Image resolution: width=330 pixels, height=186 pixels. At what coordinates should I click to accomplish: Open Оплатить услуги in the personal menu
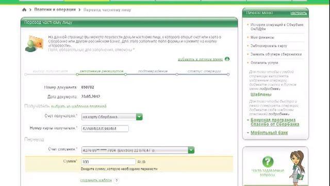click(265, 63)
